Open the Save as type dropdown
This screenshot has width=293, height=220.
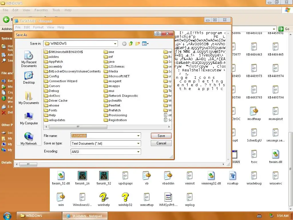pyautogui.click(x=138, y=144)
